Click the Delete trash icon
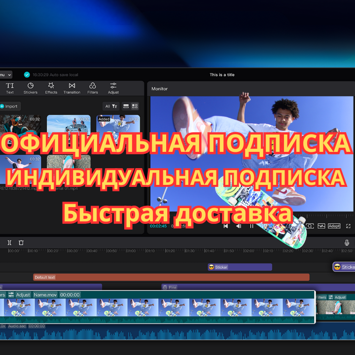The image size is (355, 355). pyautogui.click(x=21, y=243)
